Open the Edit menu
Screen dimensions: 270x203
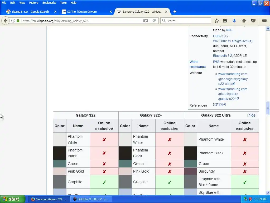pyautogui.click(x=13, y=3)
